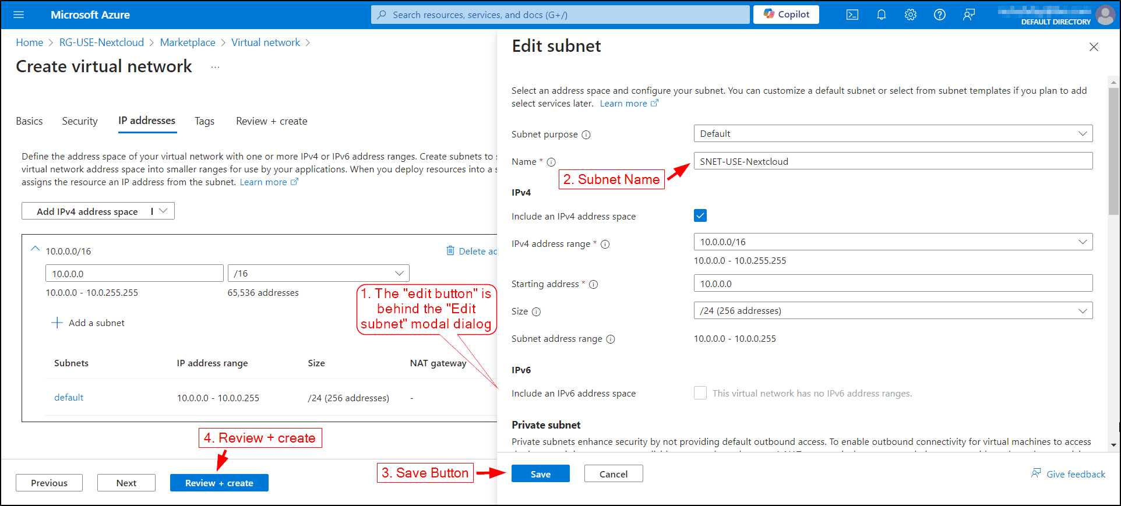Close the Edit subnet panel

[1094, 47]
